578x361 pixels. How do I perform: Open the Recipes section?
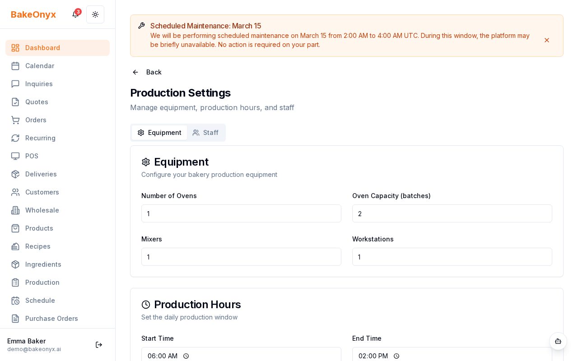pos(37,246)
